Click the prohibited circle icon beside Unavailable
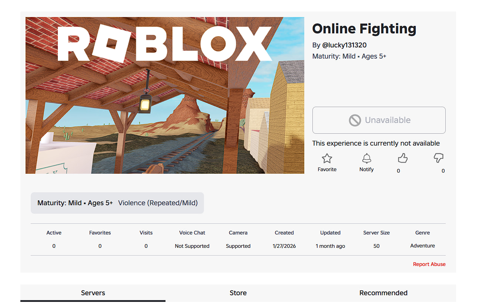Screen dimensions: 499x303 [355, 120]
